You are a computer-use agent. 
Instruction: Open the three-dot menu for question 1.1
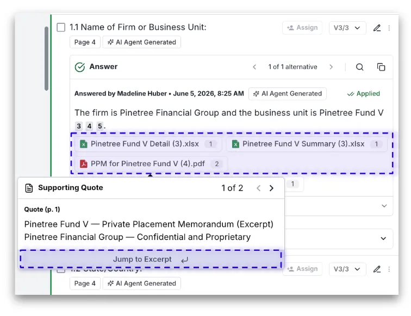pyautogui.click(x=389, y=28)
